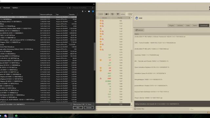210x118 pixels.
Task: Click the refresh icon next to the address bar
Action: pyautogui.click(x=70, y=8)
